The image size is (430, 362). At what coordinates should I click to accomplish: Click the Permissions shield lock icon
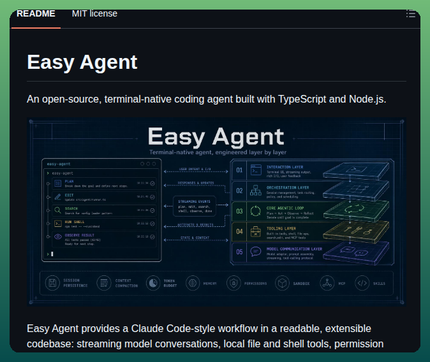click(234, 283)
